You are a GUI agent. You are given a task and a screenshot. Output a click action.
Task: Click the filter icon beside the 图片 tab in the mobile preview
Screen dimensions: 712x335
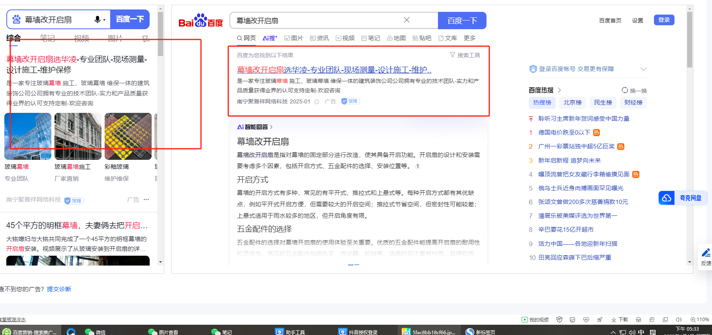point(146,38)
